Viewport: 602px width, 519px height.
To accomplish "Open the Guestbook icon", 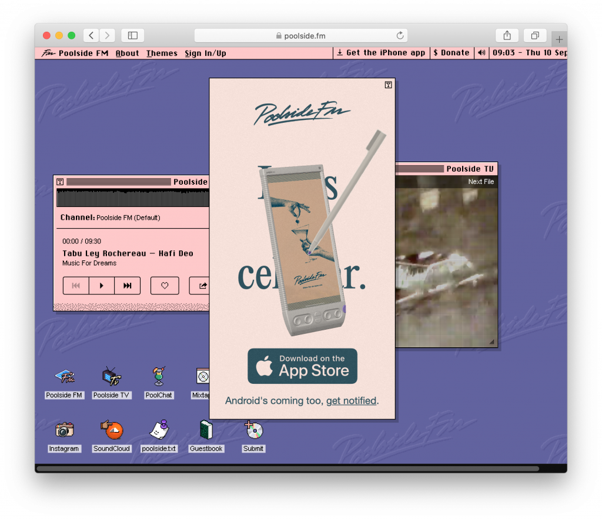I will click(206, 437).
